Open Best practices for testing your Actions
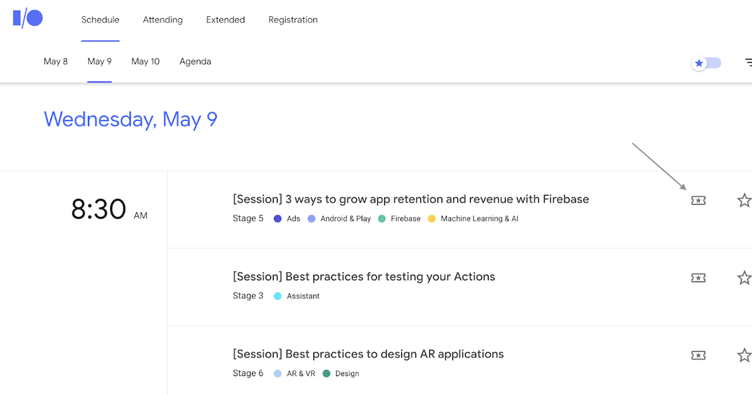The height and width of the screenshot is (395, 752). pos(363,276)
